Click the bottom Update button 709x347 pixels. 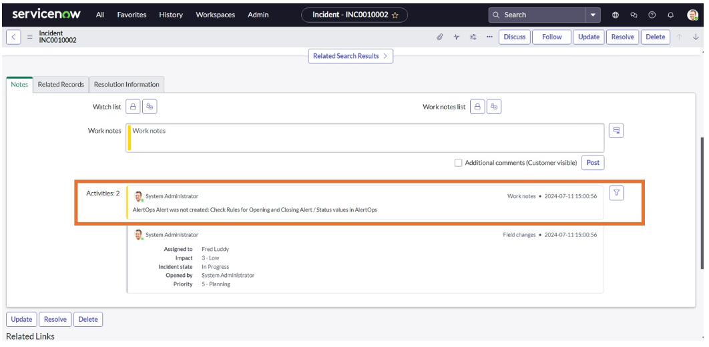point(22,319)
